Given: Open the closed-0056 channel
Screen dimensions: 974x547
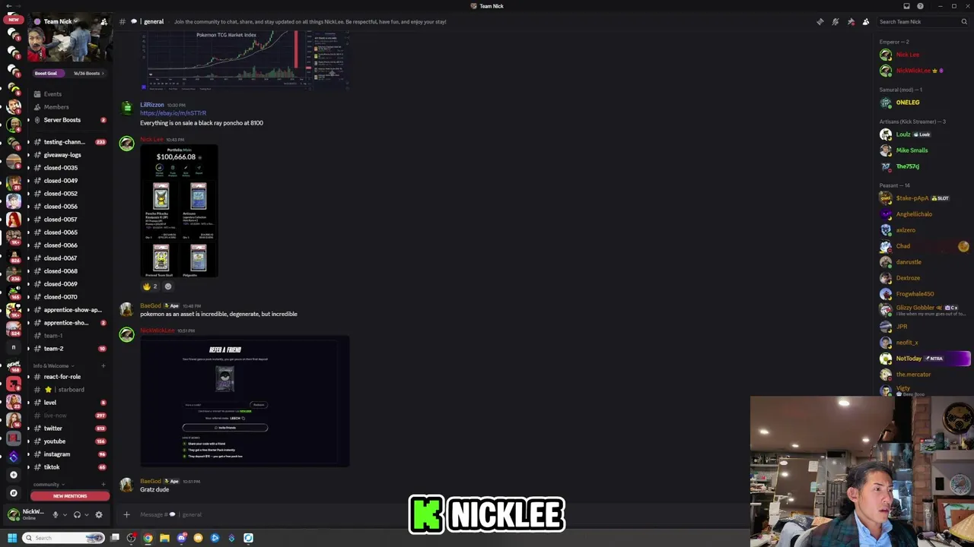Looking at the screenshot, I should click(68, 207).
